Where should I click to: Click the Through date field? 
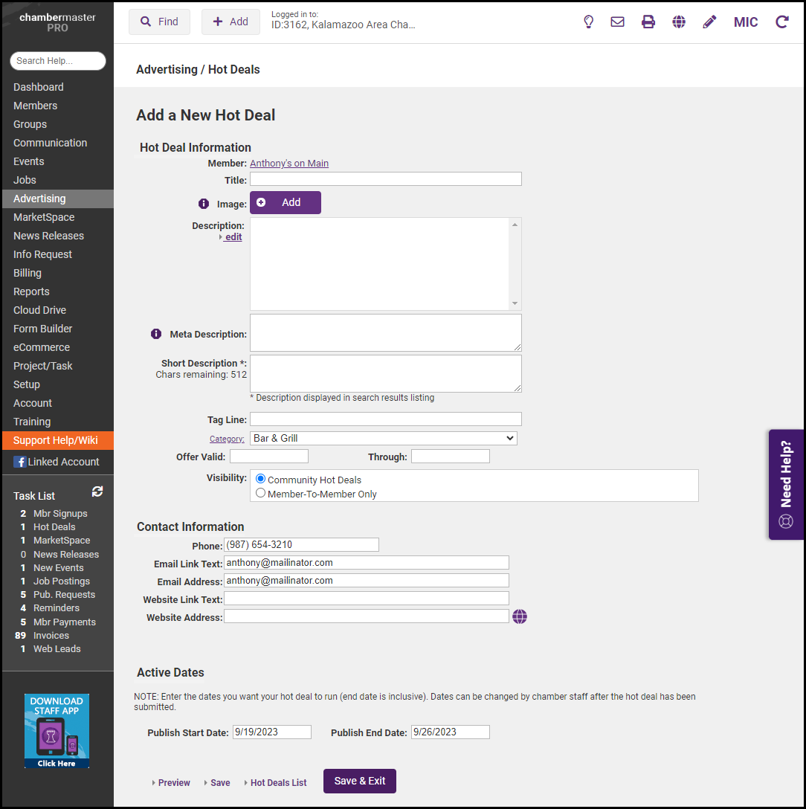point(450,456)
